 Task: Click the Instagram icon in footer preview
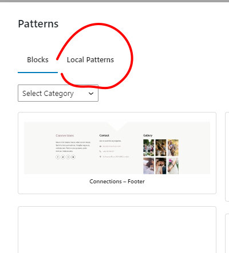(x=68, y=157)
